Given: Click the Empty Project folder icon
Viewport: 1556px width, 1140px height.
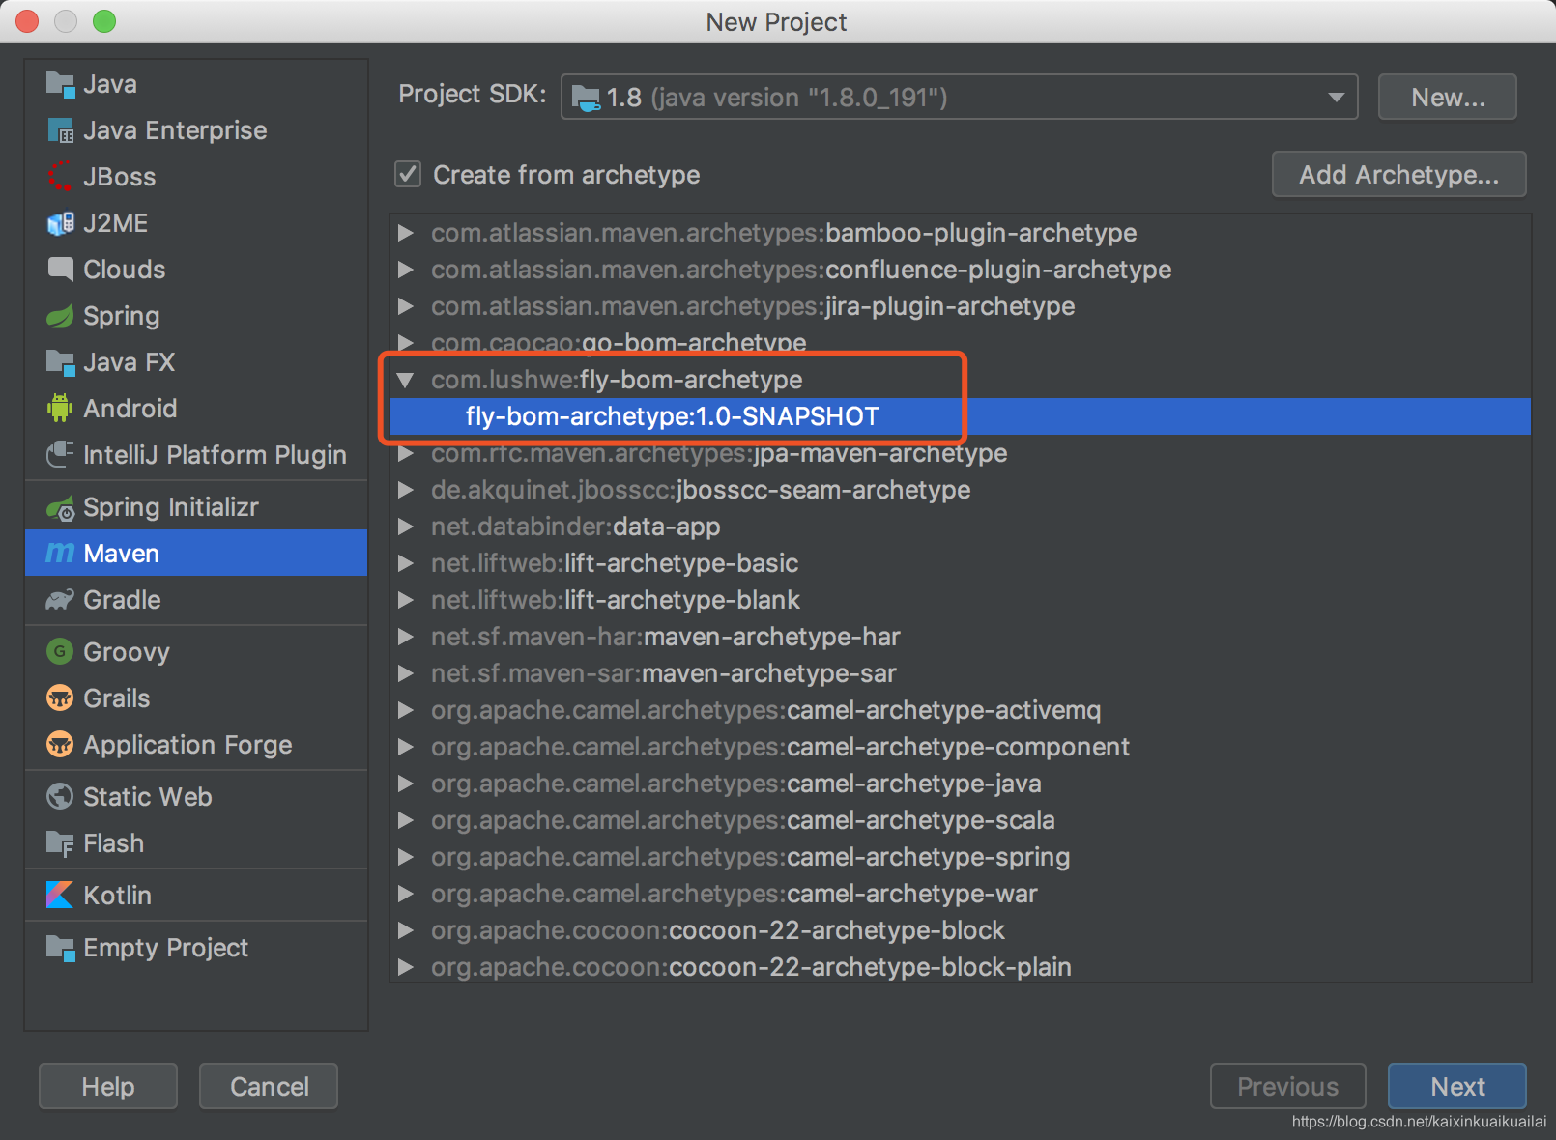Looking at the screenshot, I should tap(60, 948).
